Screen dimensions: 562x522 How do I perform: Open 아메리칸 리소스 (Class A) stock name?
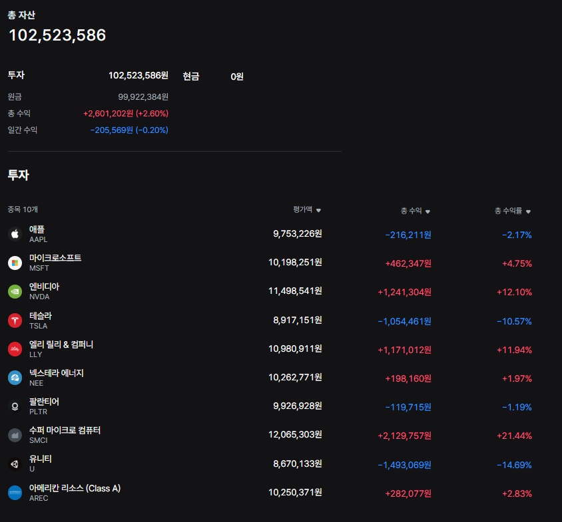click(75, 488)
